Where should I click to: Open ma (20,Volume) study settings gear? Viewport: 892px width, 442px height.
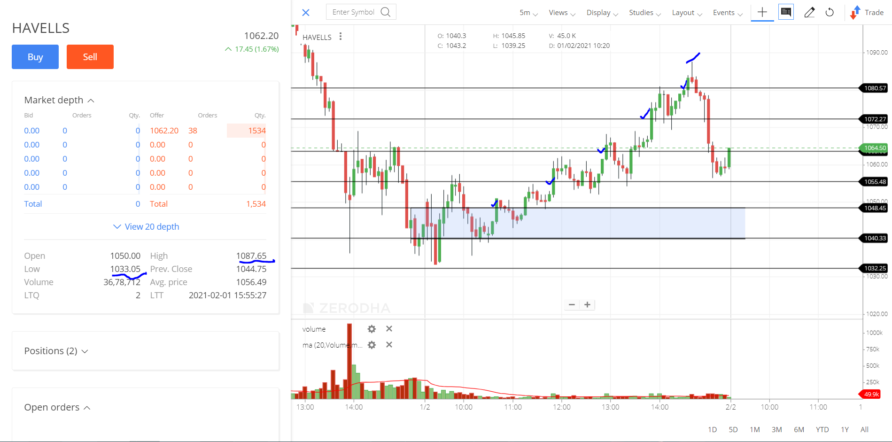[x=372, y=345]
